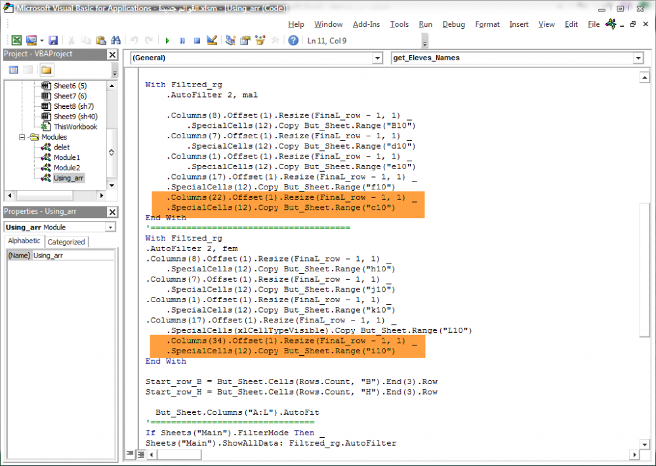Image resolution: width=656 pixels, height=466 pixels.
Task: Select Sheet7 (6) in project tree
Action: pos(70,96)
